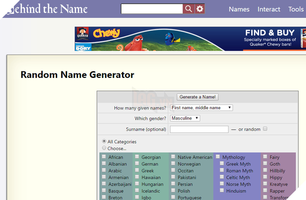
Task: Select the Choose... radio button
Action: pos(104,148)
